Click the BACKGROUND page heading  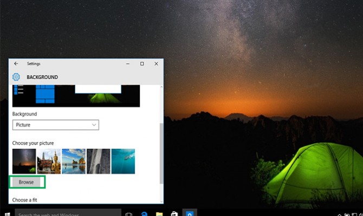click(42, 77)
